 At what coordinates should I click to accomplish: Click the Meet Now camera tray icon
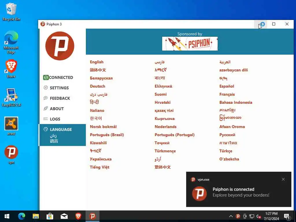245,216
